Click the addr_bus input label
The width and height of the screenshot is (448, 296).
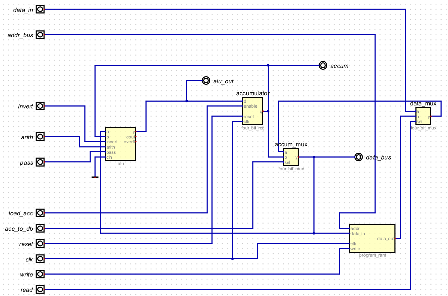pos(21,35)
